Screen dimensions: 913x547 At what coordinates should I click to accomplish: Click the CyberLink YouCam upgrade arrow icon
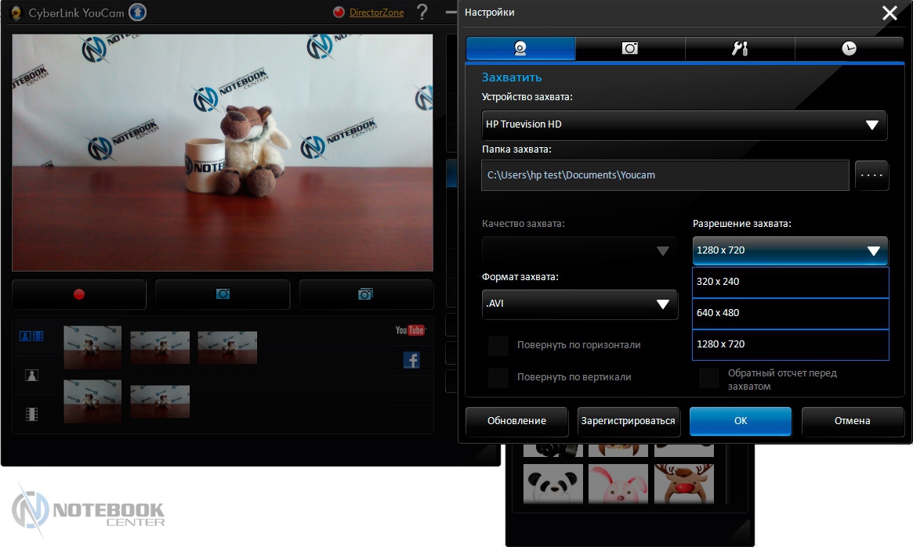[138, 13]
